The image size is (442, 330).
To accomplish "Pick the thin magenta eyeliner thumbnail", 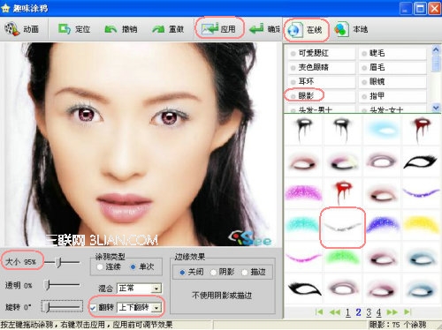I will point(303,258).
